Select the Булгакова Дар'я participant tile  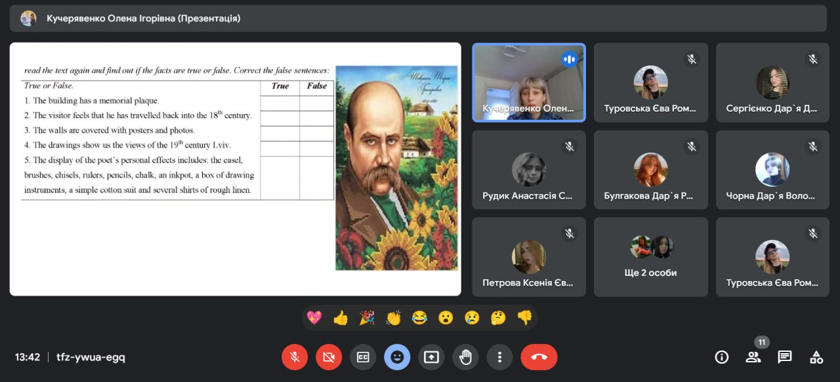pyautogui.click(x=651, y=170)
